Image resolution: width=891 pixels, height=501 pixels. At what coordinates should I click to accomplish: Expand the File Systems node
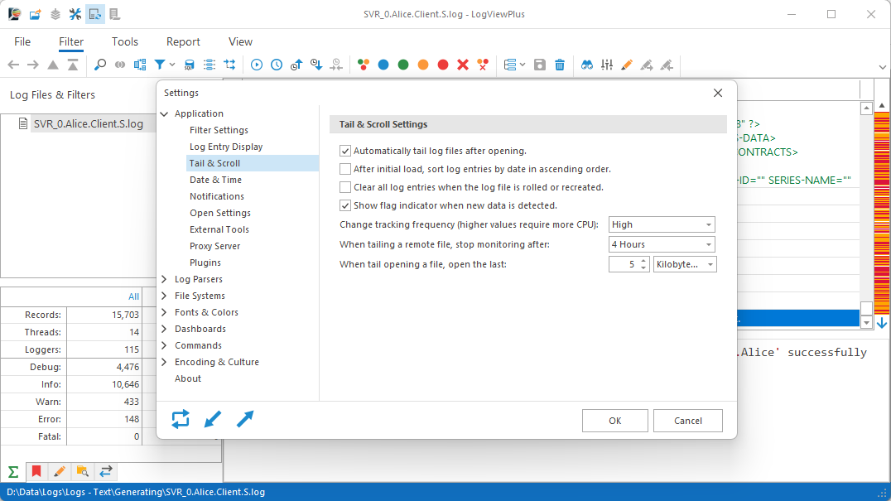coord(164,296)
